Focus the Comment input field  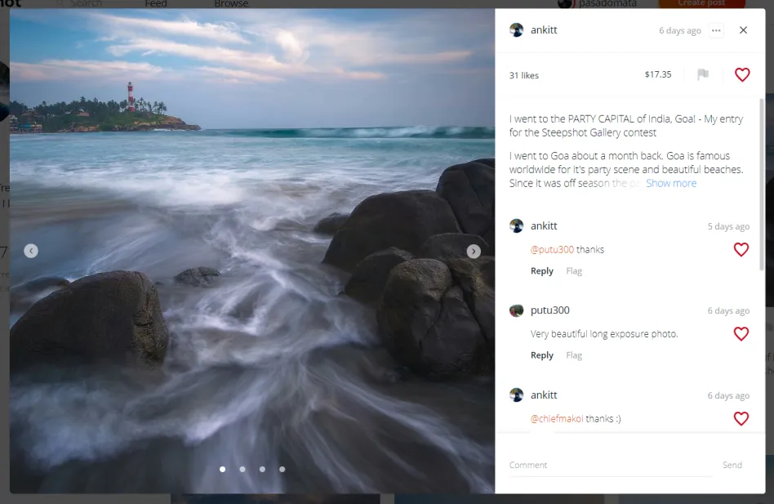611,466
